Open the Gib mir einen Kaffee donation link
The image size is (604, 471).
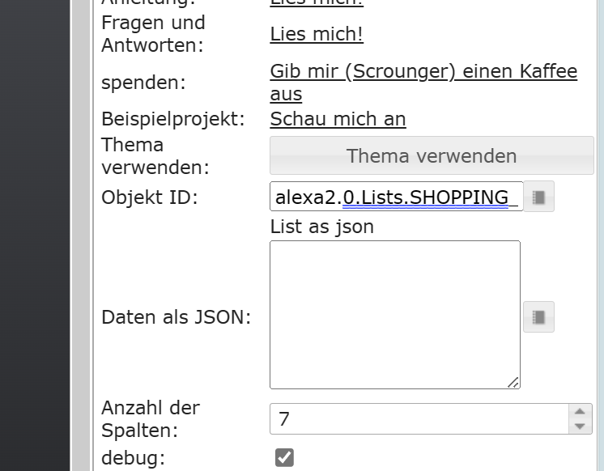[423, 83]
